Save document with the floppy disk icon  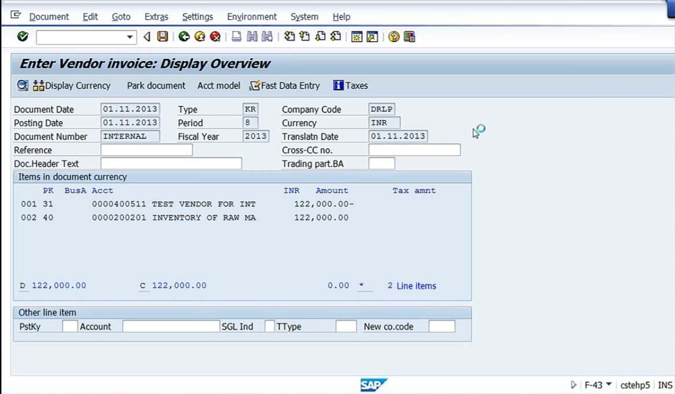(162, 37)
